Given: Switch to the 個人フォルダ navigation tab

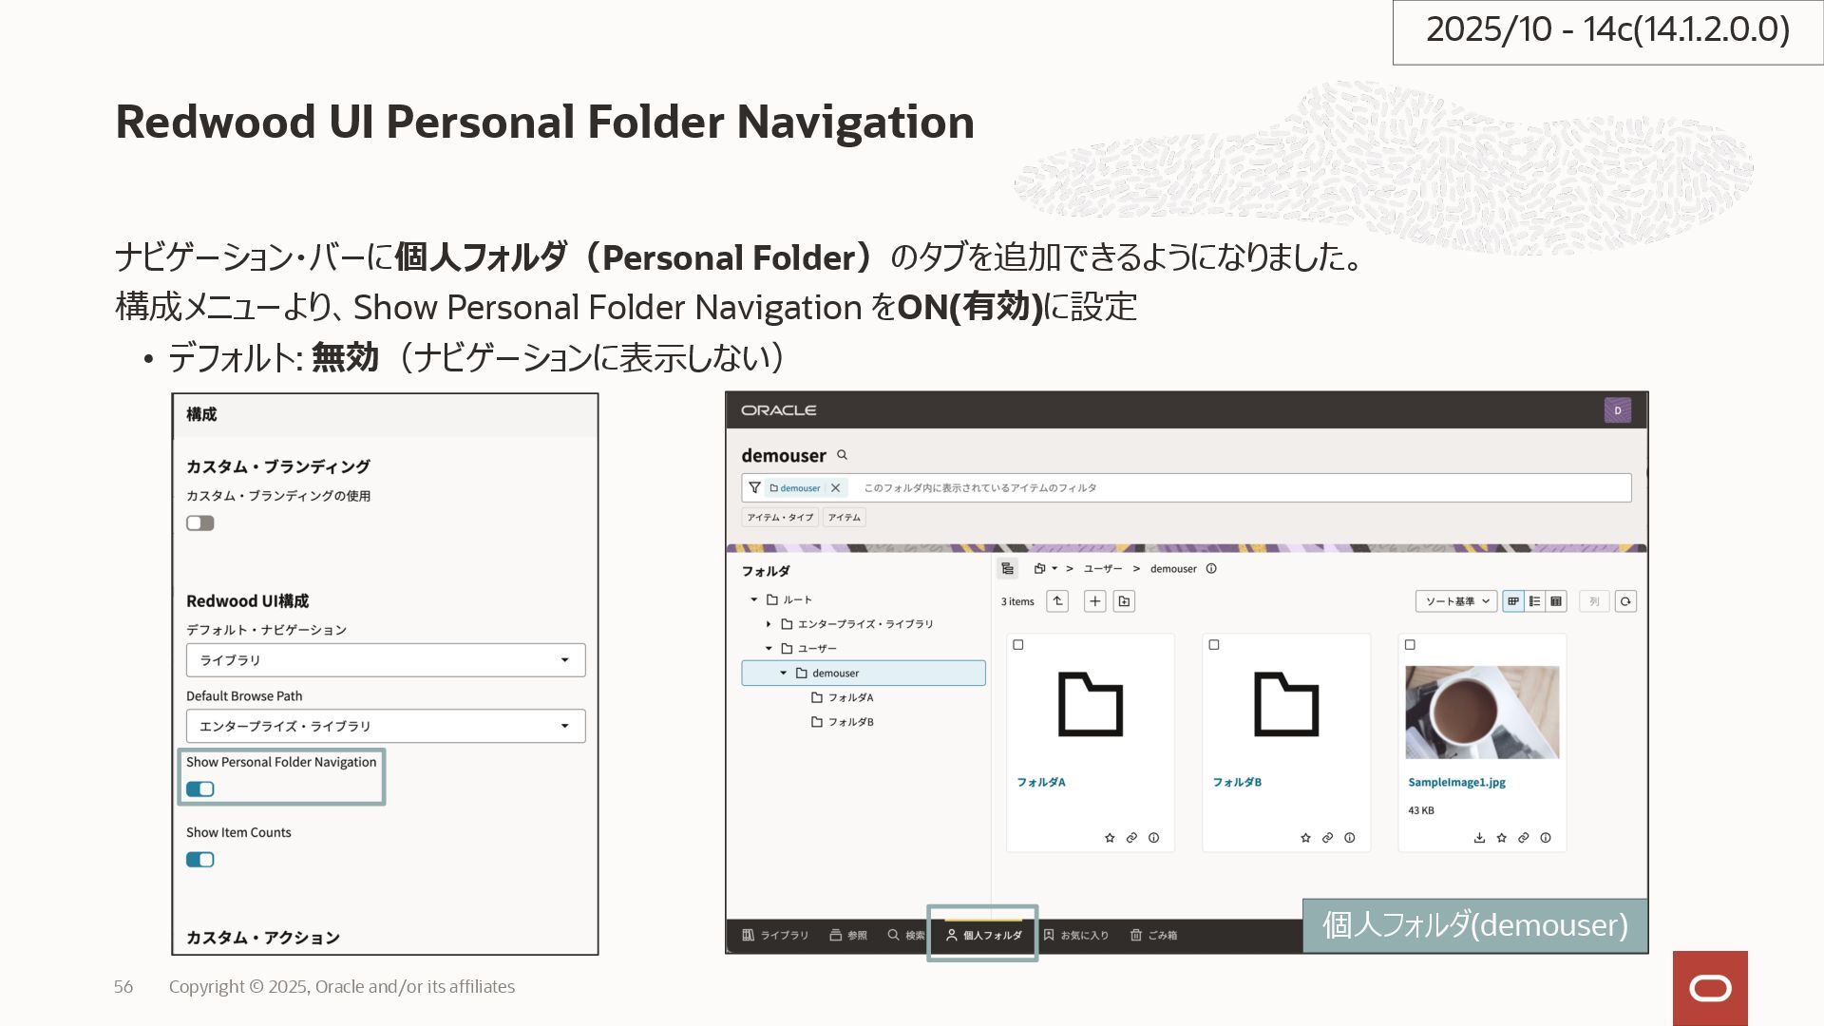Looking at the screenshot, I should 983,935.
